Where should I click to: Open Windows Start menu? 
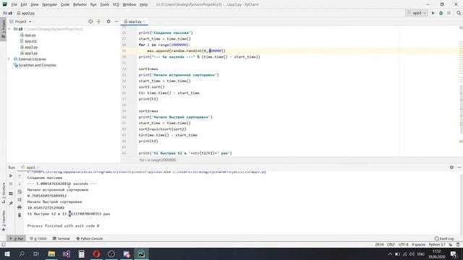[7, 253]
